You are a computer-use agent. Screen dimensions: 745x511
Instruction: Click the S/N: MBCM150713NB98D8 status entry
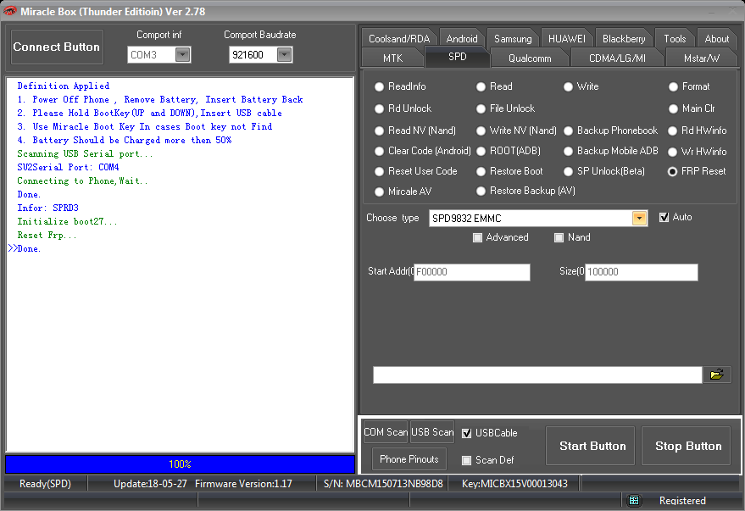[383, 483]
